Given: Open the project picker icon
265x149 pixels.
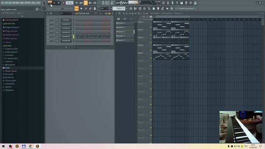Looking at the screenshot, I should 154,8.
